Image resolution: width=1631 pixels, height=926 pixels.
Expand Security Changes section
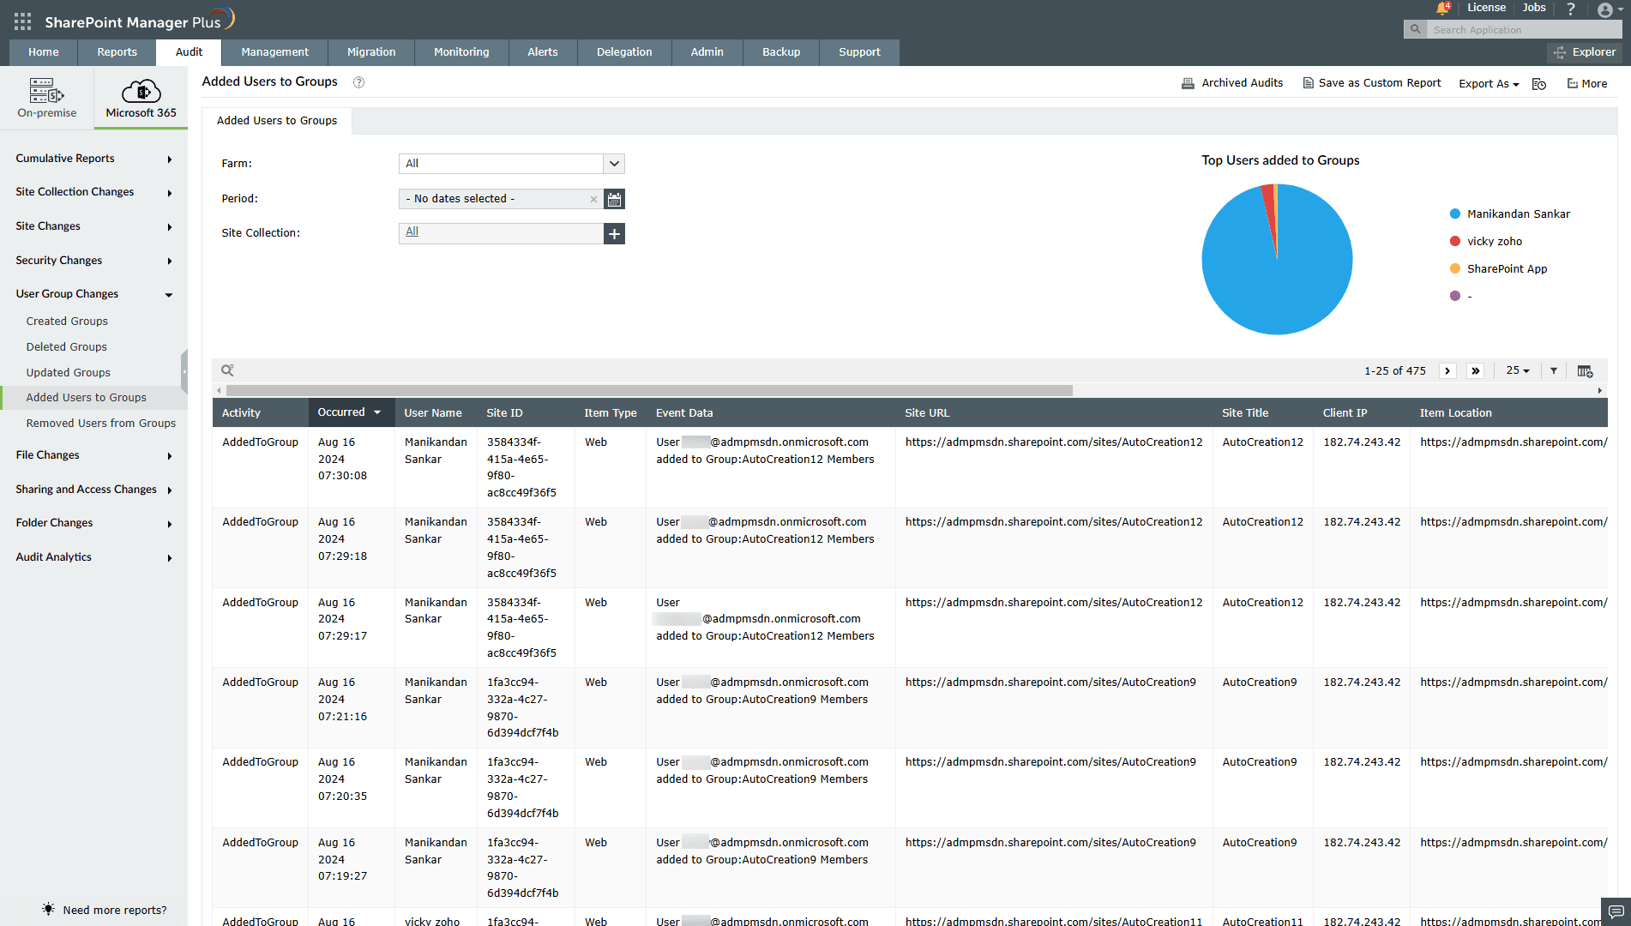tap(93, 261)
